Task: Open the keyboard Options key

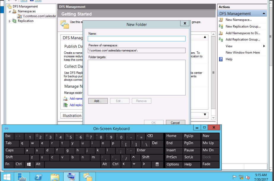Action: [x=174, y=164]
